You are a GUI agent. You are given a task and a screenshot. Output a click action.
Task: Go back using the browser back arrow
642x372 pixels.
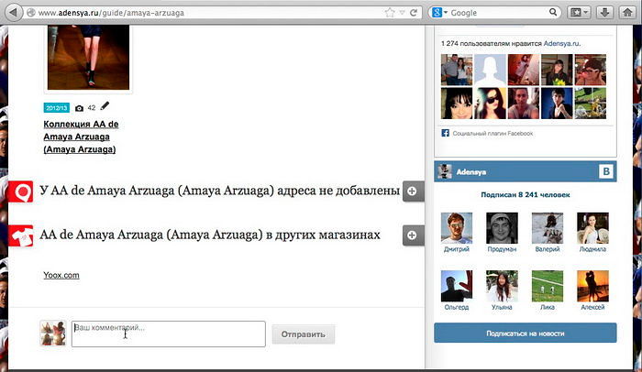coord(14,12)
